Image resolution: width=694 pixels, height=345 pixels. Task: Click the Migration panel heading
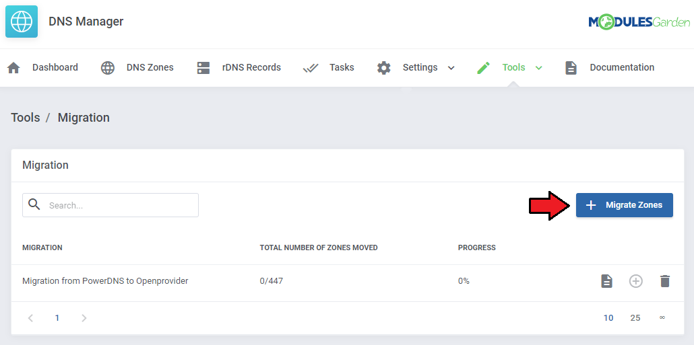coord(46,165)
